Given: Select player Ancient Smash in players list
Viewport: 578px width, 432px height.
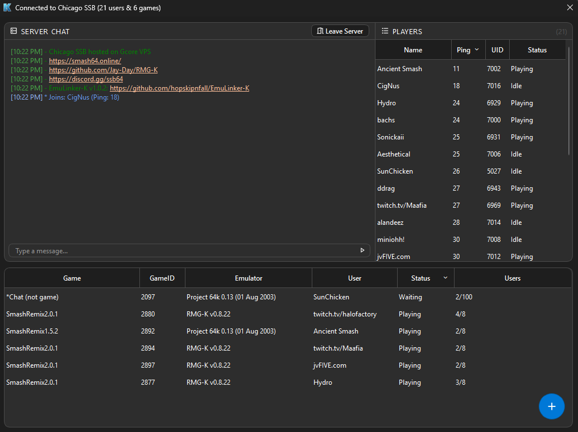Looking at the screenshot, I should point(470,69).
